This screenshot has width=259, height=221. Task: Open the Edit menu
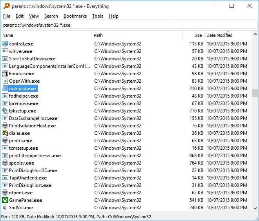(x=20, y=16)
